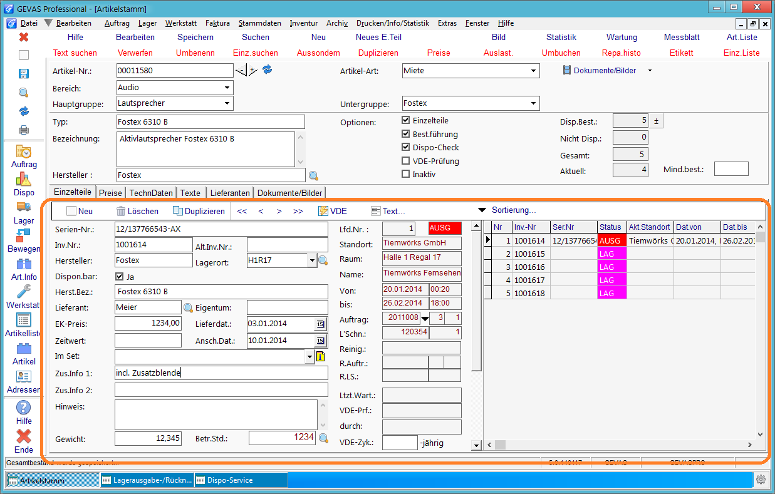
Task: Click the save floppy disk icon in sidebar
Action: (x=24, y=74)
